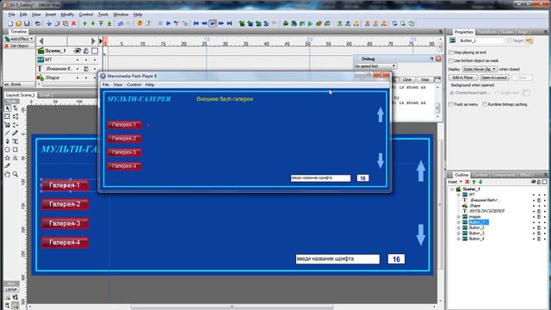Click the Open in Layout button

(x=494, y=77)
